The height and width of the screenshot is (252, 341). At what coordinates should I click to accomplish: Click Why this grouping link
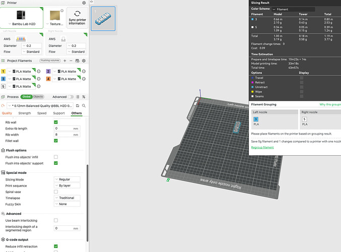(330, 104)
